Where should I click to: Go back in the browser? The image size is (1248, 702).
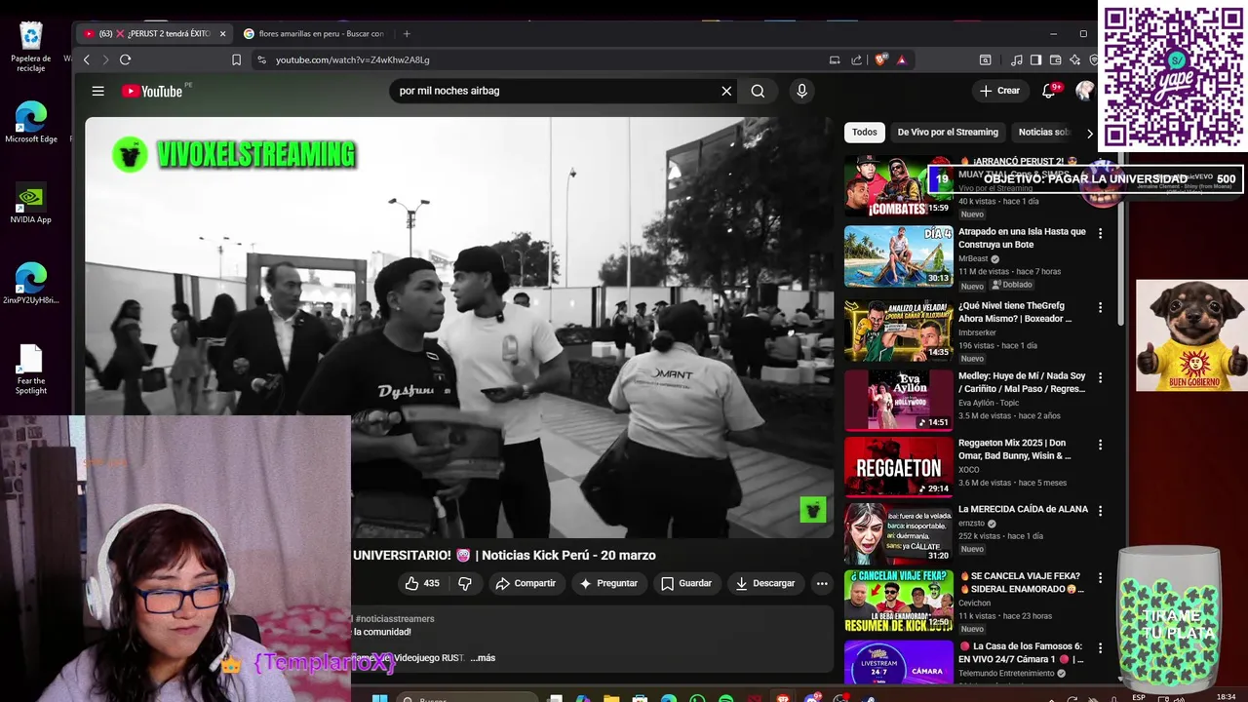[x=86, y=59]
